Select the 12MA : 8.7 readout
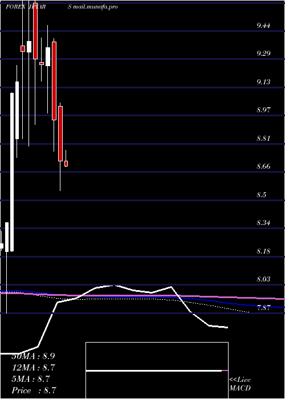 point(33,368)
